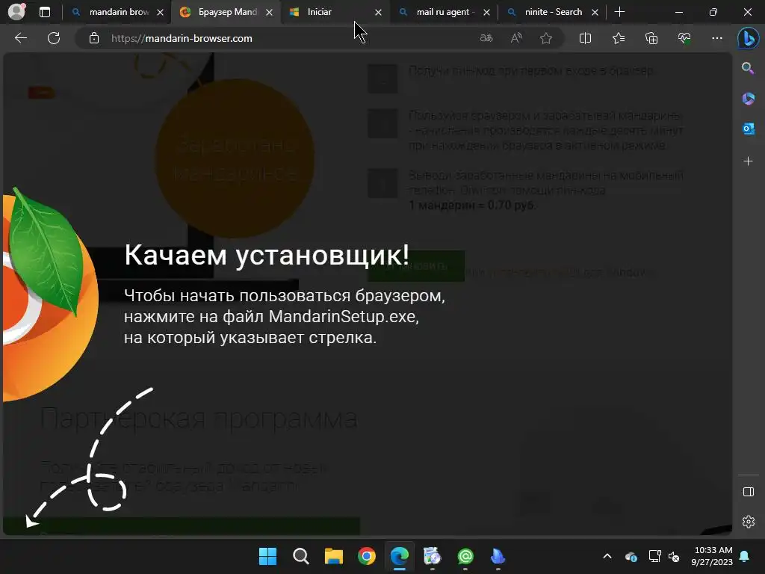Open Outlook in the sidebar
765x574 pixels.
748,129
